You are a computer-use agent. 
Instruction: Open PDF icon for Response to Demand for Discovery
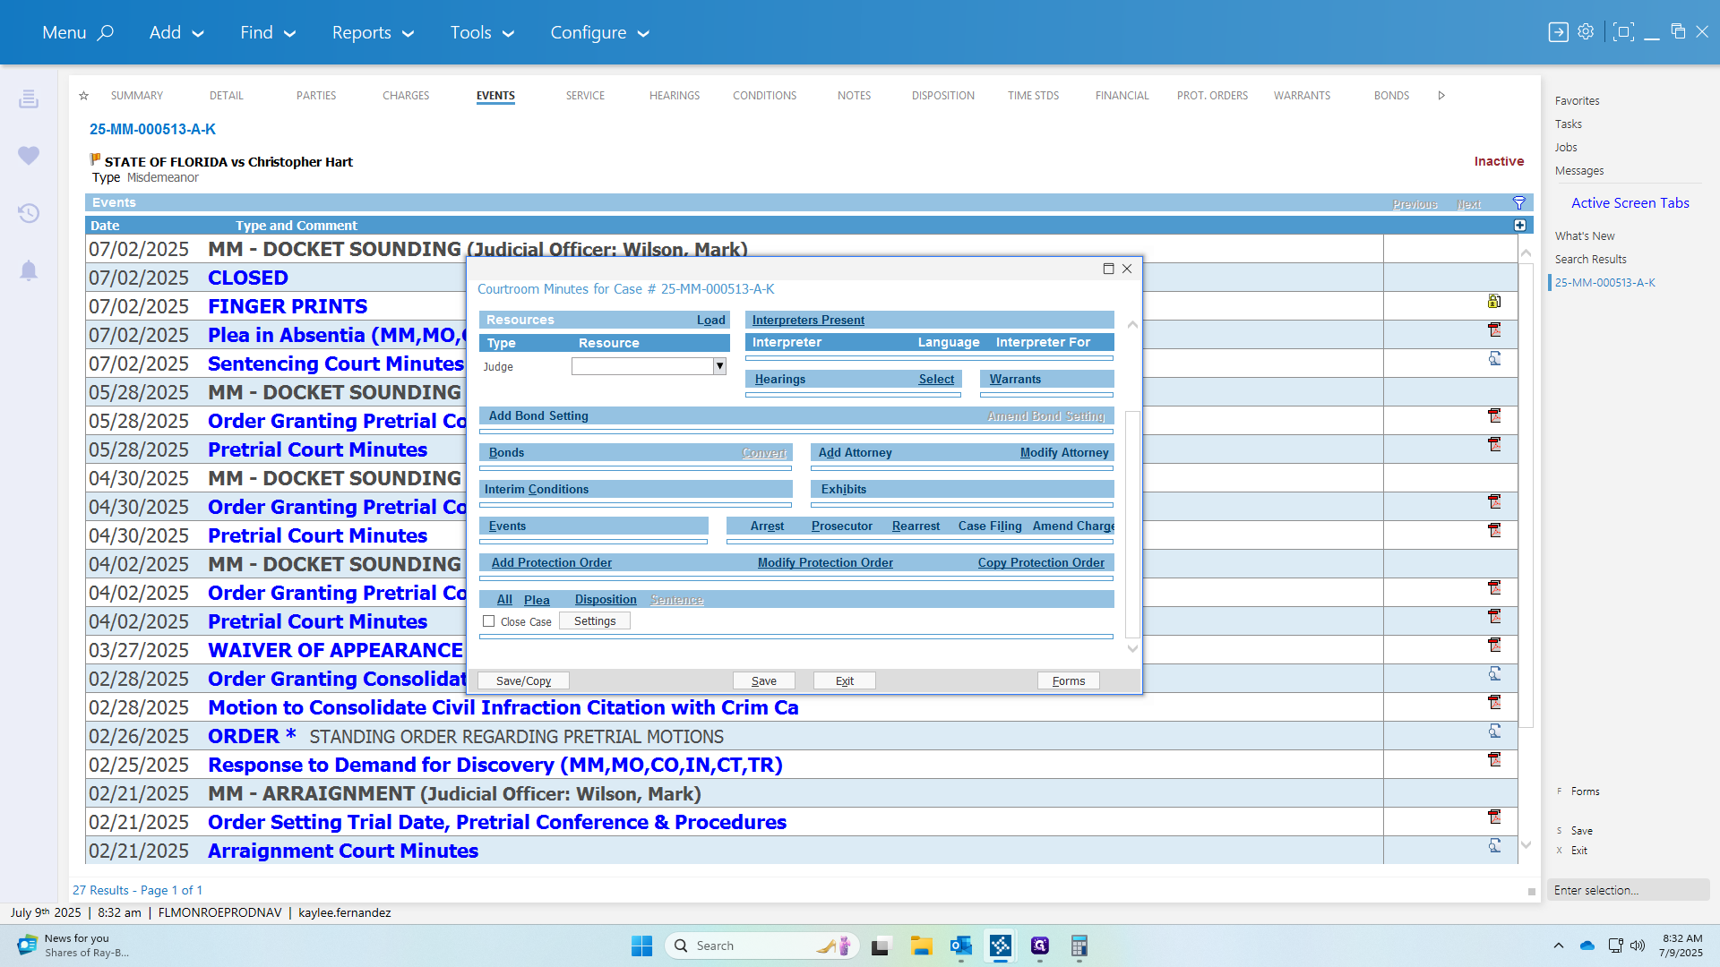(x=1494, y=760)
